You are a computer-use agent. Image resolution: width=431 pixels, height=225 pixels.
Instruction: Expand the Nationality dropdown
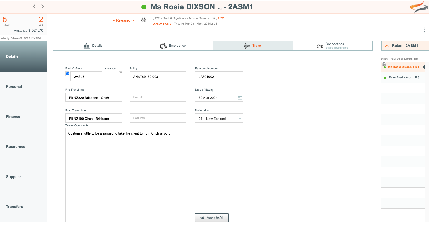click(240, 119)
